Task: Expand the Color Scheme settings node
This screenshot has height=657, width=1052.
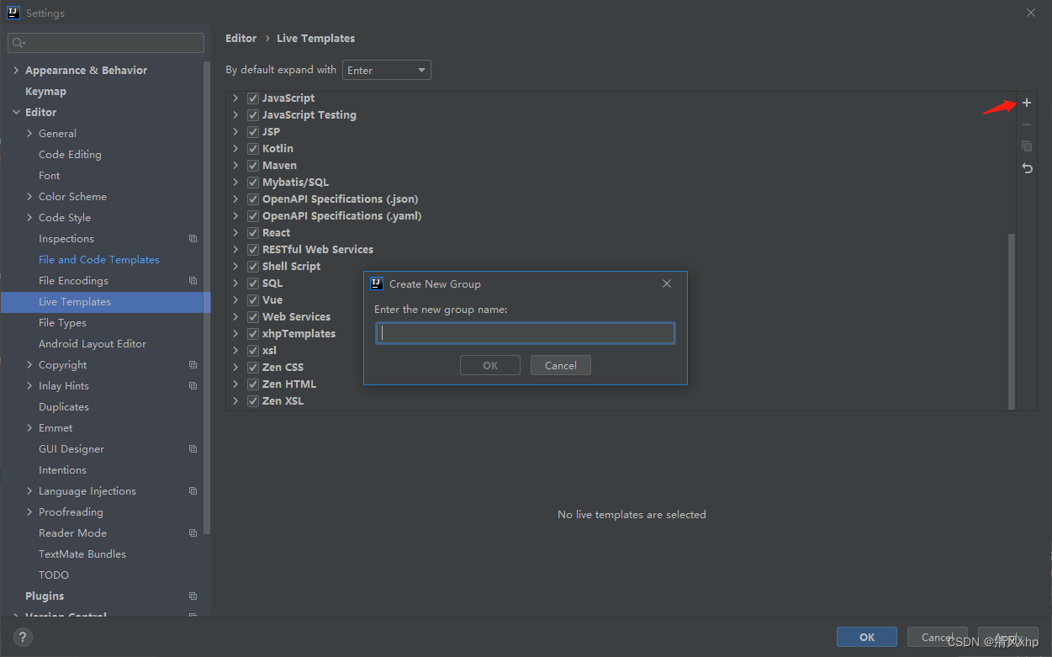Action: 30,197
